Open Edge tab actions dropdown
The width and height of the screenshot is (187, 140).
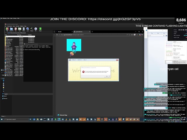54,32
